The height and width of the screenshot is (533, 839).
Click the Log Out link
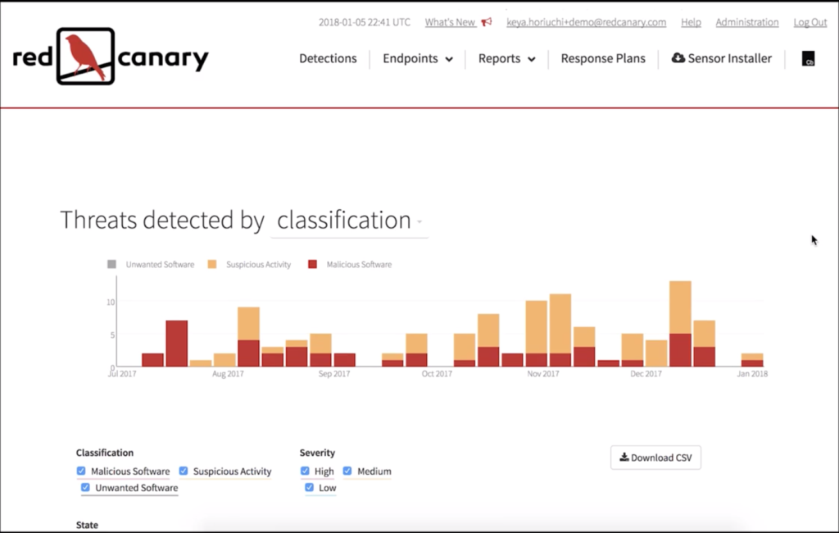810,22
